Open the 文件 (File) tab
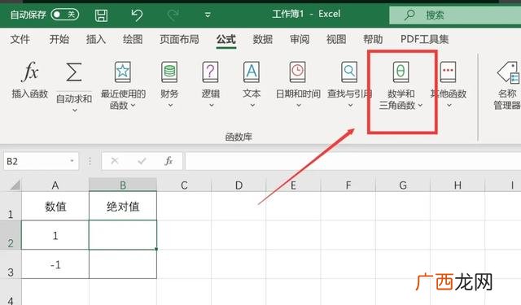Viewport: 521px width, 305px height. click(20, 39)
